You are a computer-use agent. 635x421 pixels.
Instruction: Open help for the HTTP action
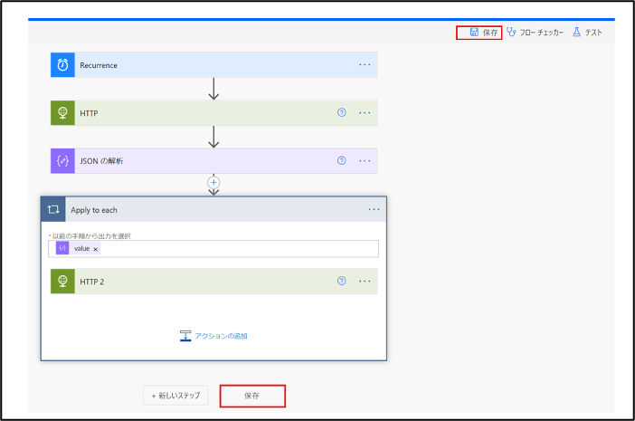(x=342, y=112)
